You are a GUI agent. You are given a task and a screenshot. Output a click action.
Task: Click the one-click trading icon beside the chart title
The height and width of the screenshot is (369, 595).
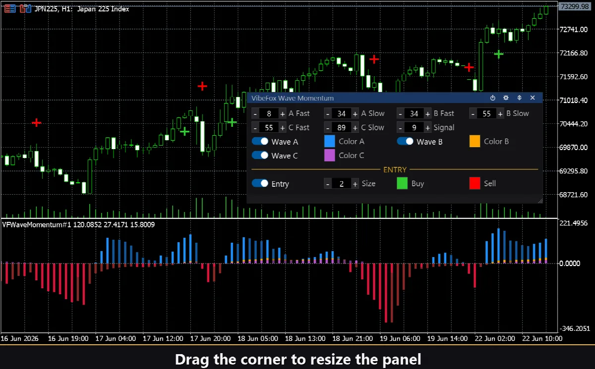[x=26, y=8]
